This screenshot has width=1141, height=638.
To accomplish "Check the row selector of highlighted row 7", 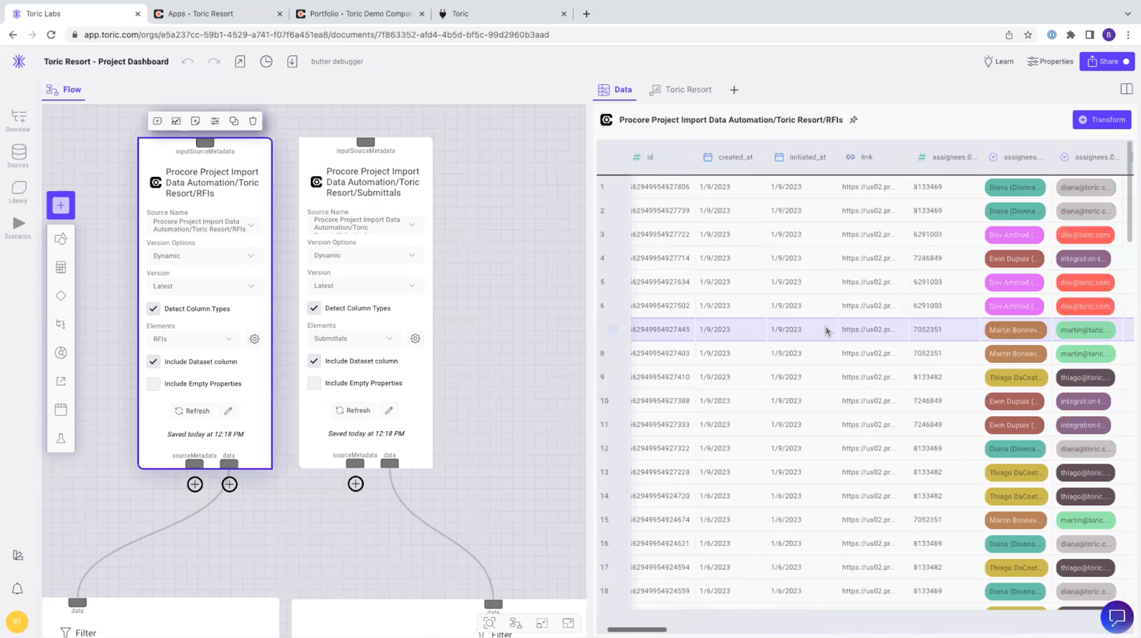I will 613,329.
